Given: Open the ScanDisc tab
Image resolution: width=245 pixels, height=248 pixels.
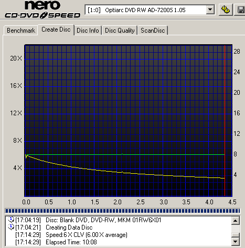Looking at the screenshot, I should (x=153, y=31).
